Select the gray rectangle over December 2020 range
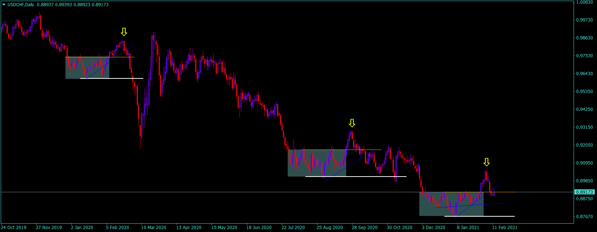The height and width of the screenshot is (232, 597). (x=451, y=204)
